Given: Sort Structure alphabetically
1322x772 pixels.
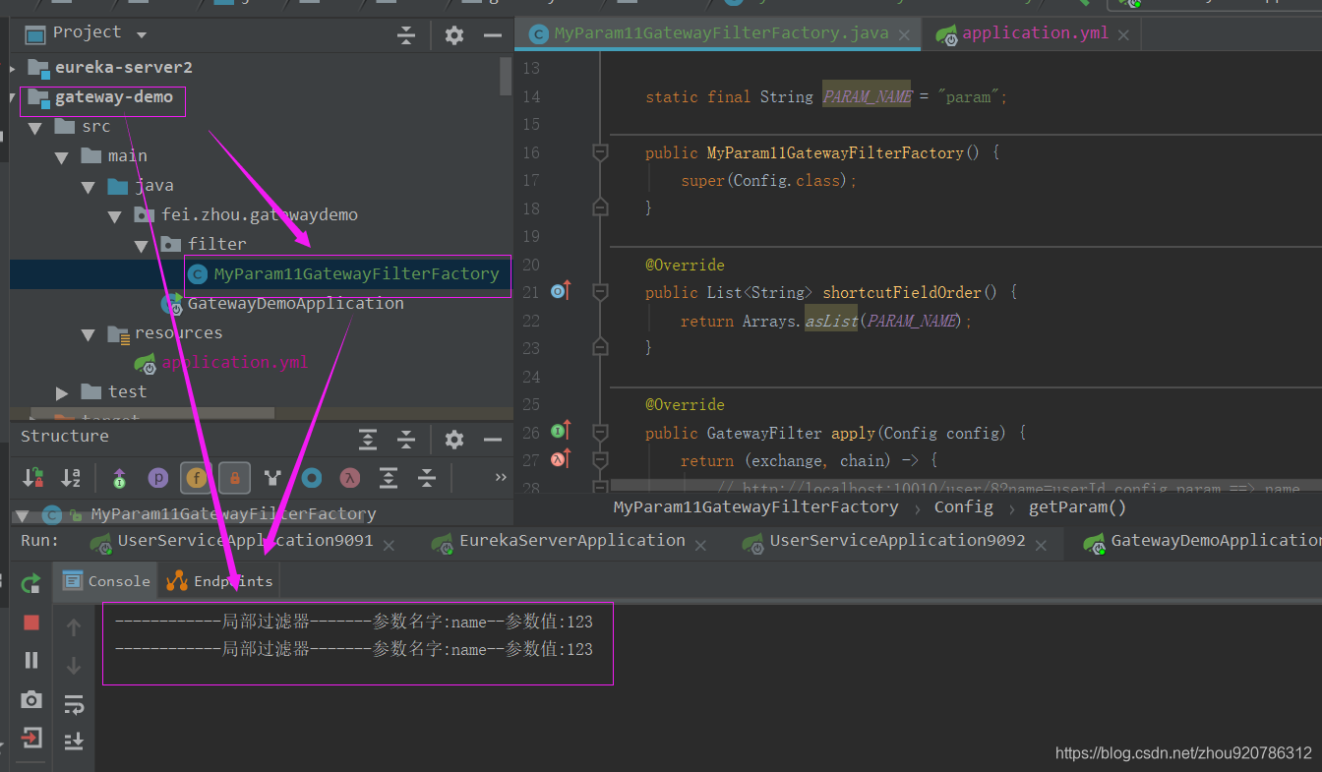Looking at the screenshot, I should (71, 478).
